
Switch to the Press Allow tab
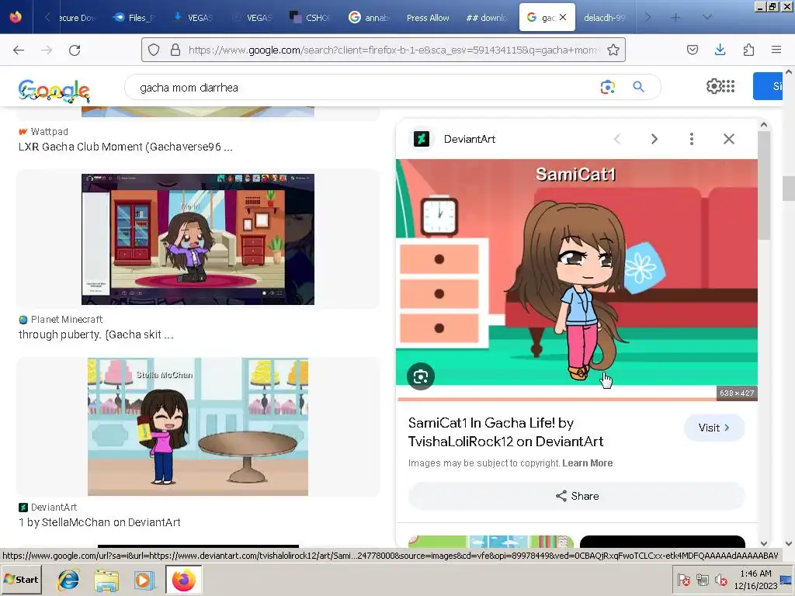(x=428, y=18)
